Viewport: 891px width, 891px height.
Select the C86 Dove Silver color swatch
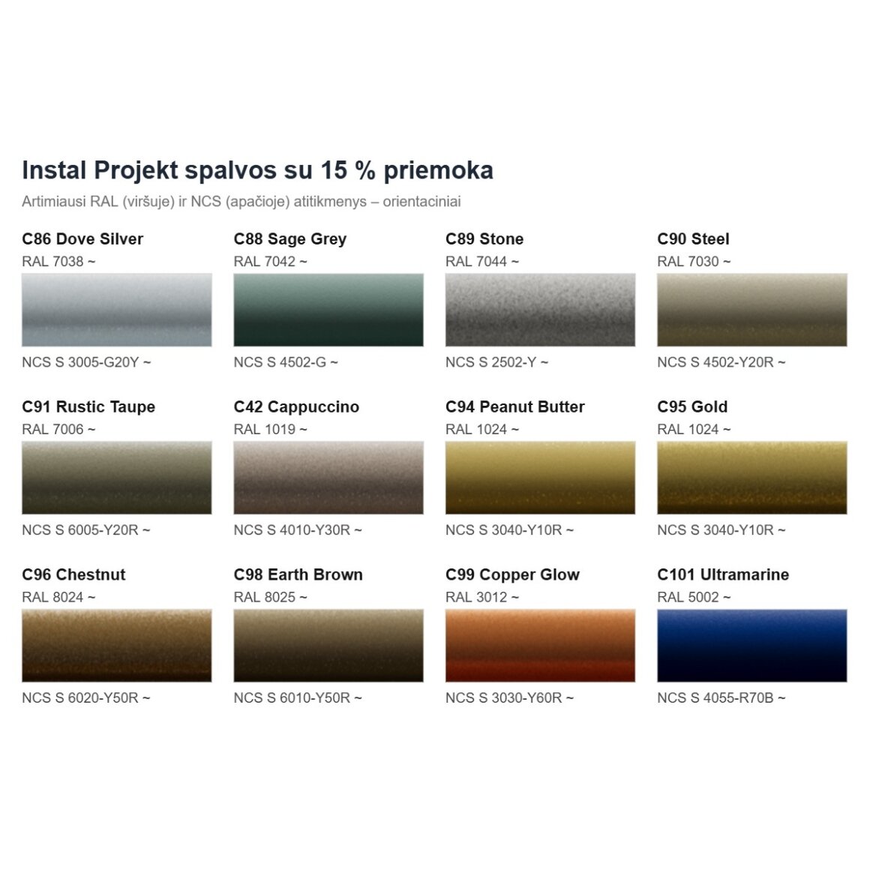[116, 310]
